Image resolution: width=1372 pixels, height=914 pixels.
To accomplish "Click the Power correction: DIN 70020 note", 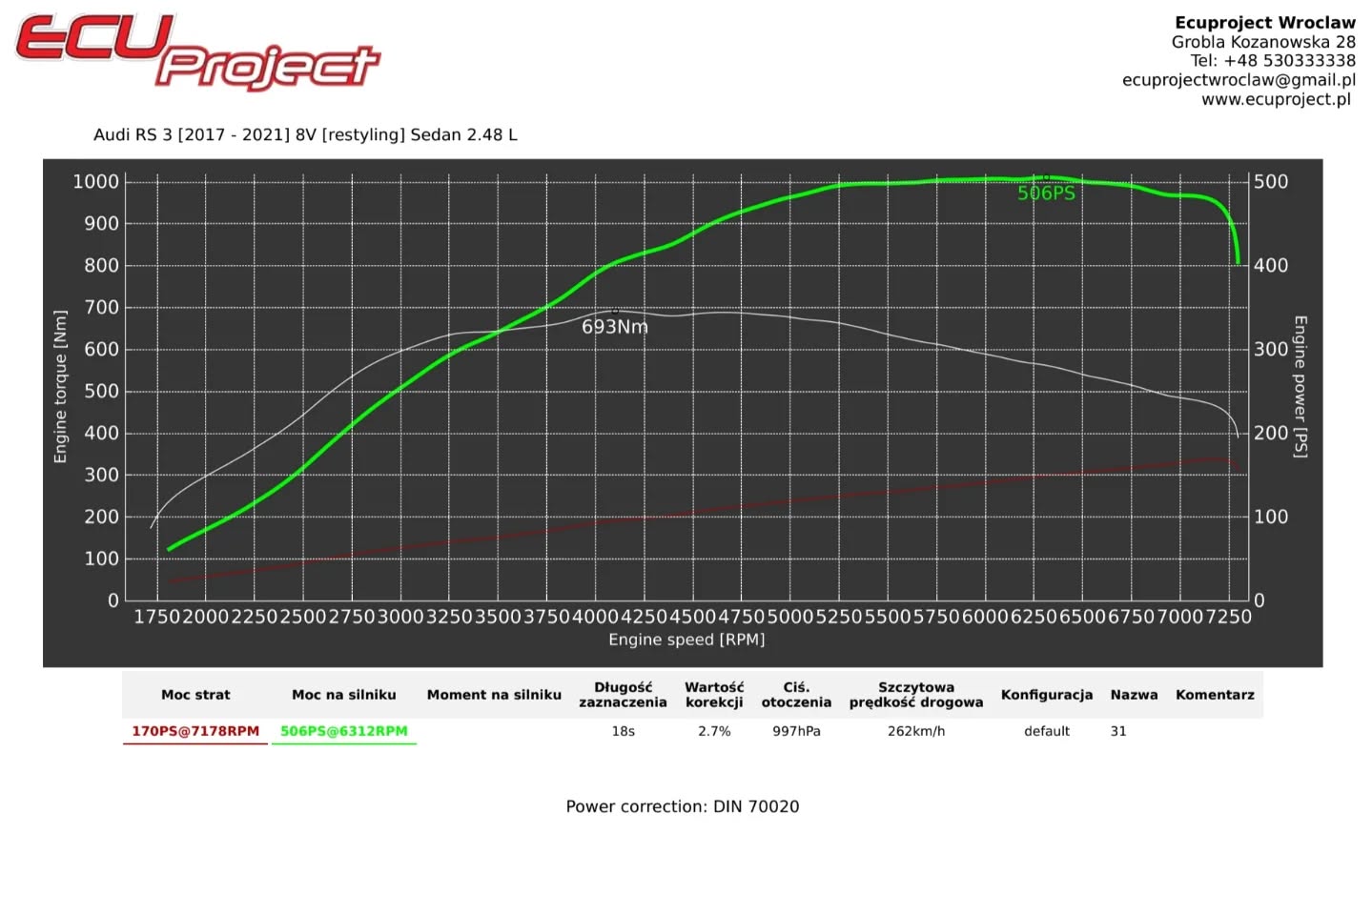I will tap(683, 806).
